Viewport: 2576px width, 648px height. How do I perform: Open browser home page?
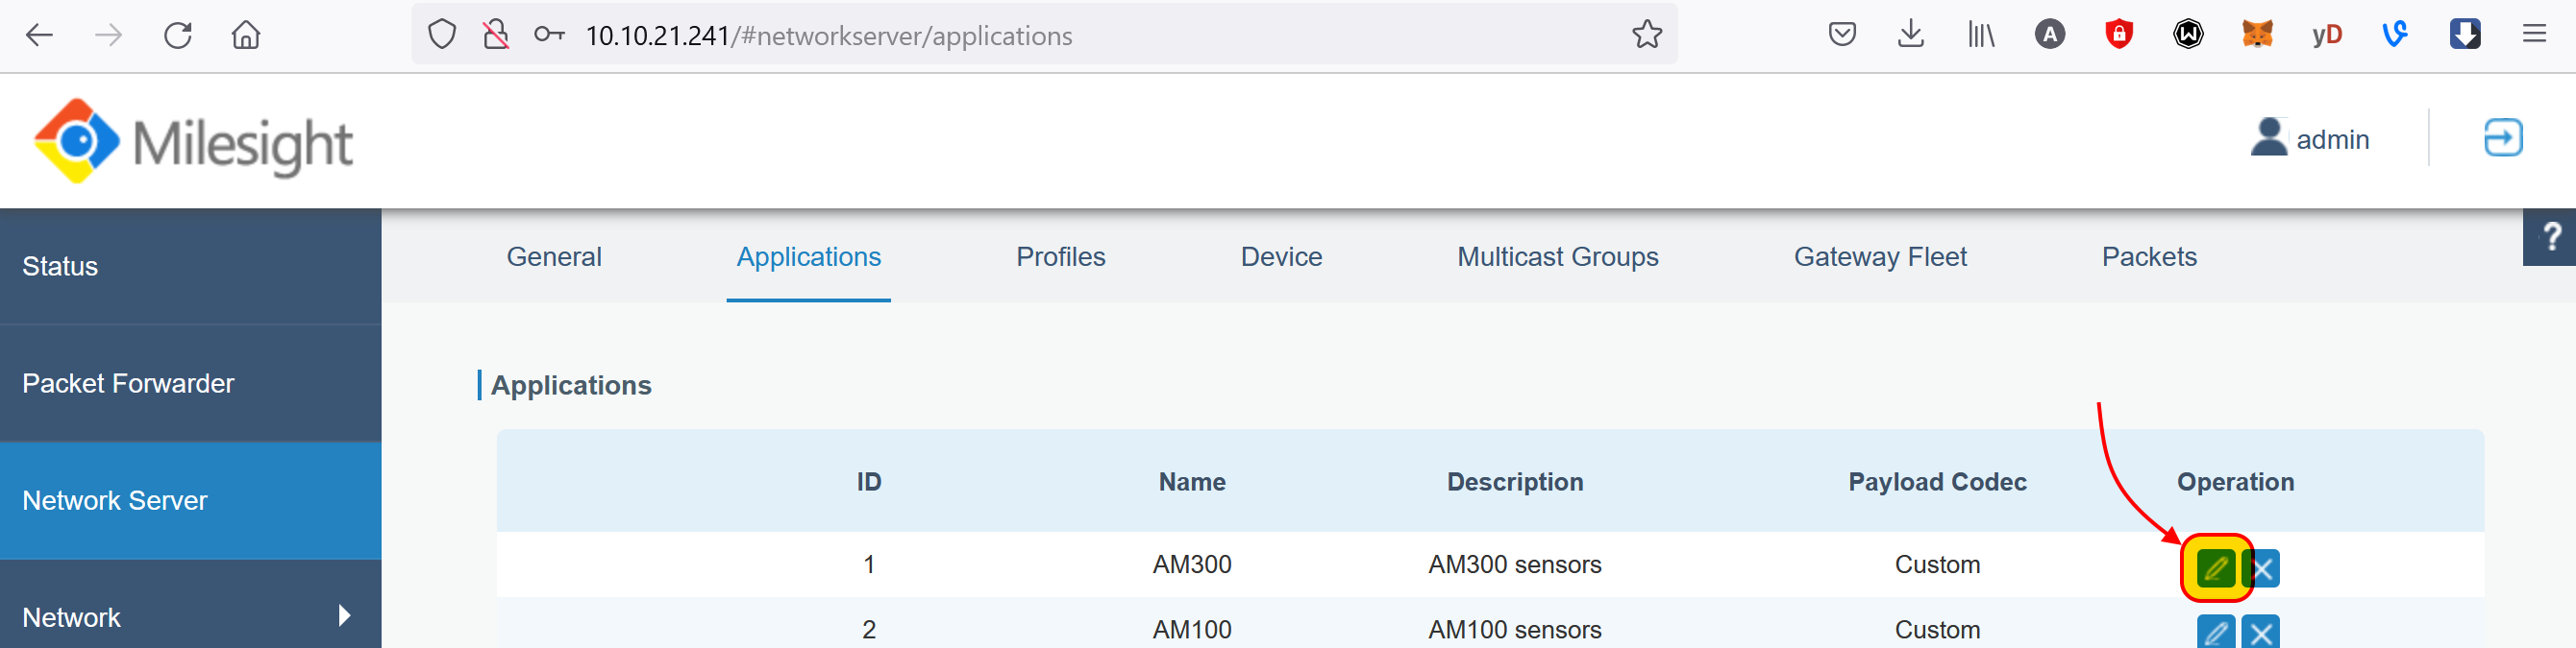pyautogui.click(x=246, y=36)
